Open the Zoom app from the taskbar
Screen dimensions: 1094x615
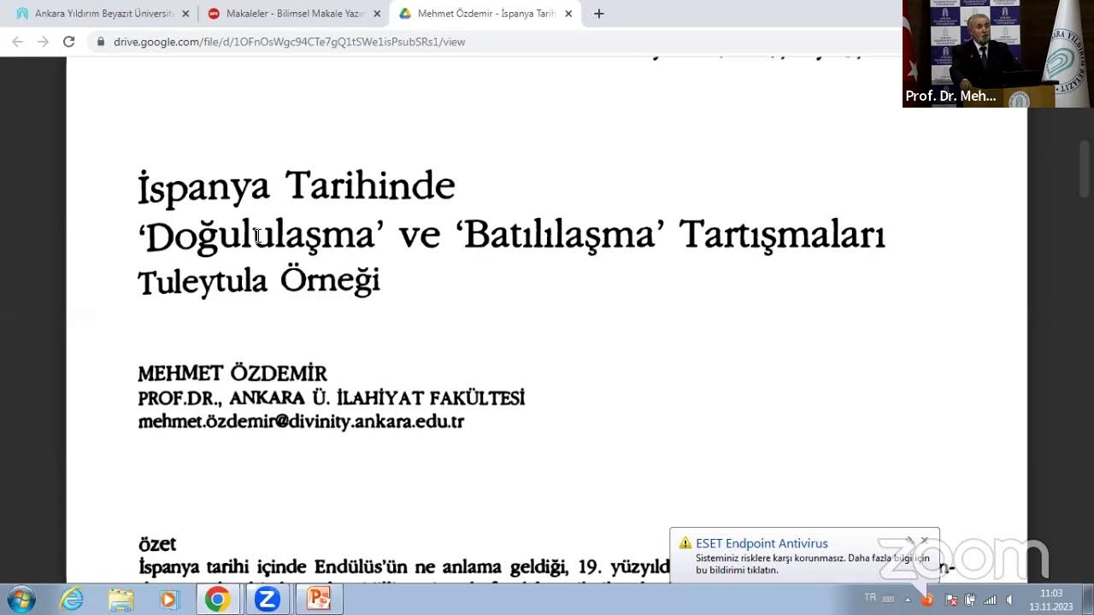[x=268, y=600]
